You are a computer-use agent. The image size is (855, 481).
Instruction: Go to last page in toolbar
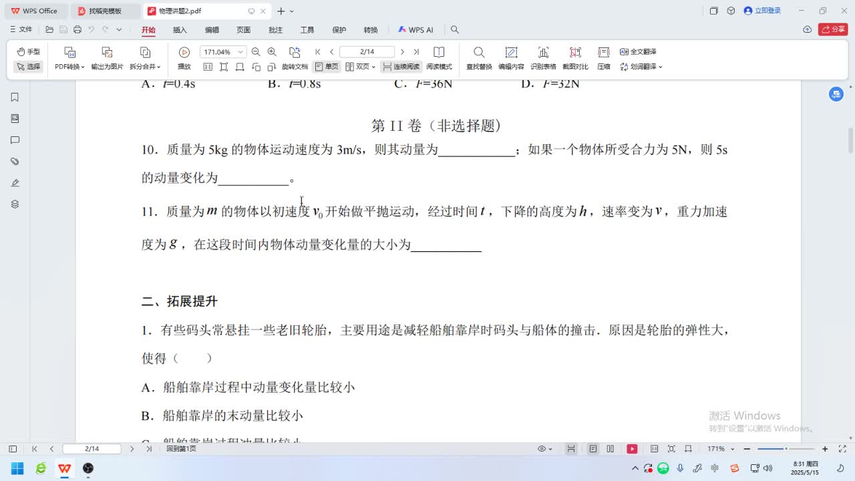point(415,51)
